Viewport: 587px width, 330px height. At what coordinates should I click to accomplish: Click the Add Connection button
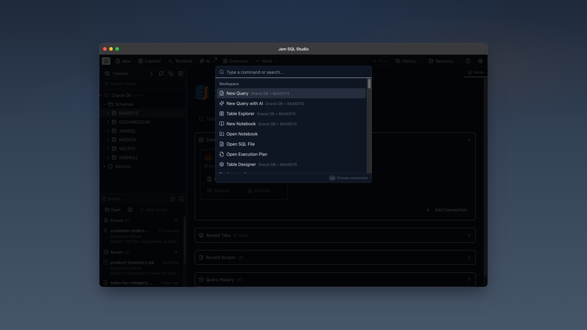(x=447, y=210)
